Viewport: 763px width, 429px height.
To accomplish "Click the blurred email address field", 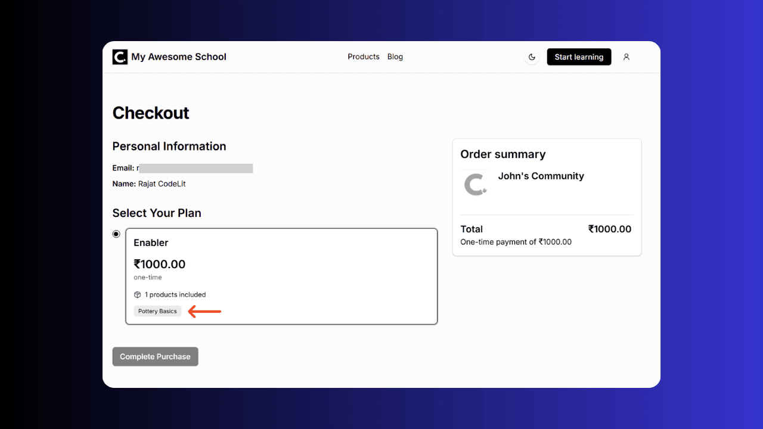I will (195, 169).
